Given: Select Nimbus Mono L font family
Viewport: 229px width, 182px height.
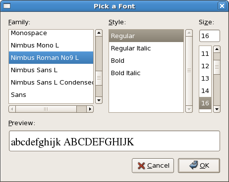Looking at the screenshot, I should click(51, 45).
